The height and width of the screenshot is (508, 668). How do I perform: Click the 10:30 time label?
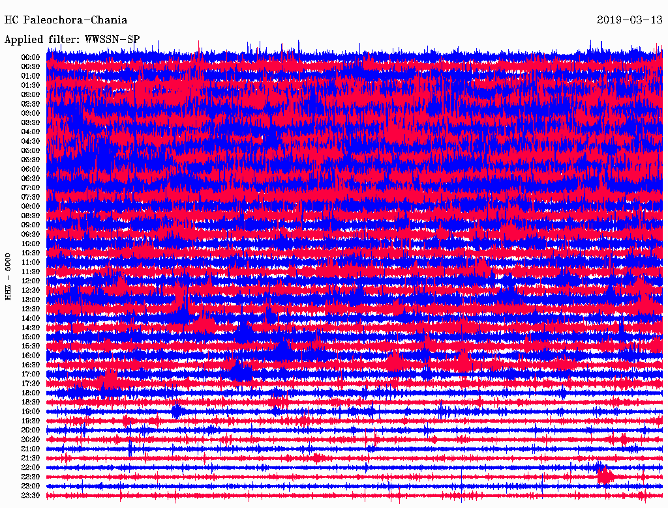pos(31,253)
